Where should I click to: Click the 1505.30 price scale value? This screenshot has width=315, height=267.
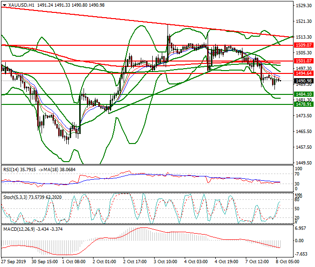pos(304,53)
